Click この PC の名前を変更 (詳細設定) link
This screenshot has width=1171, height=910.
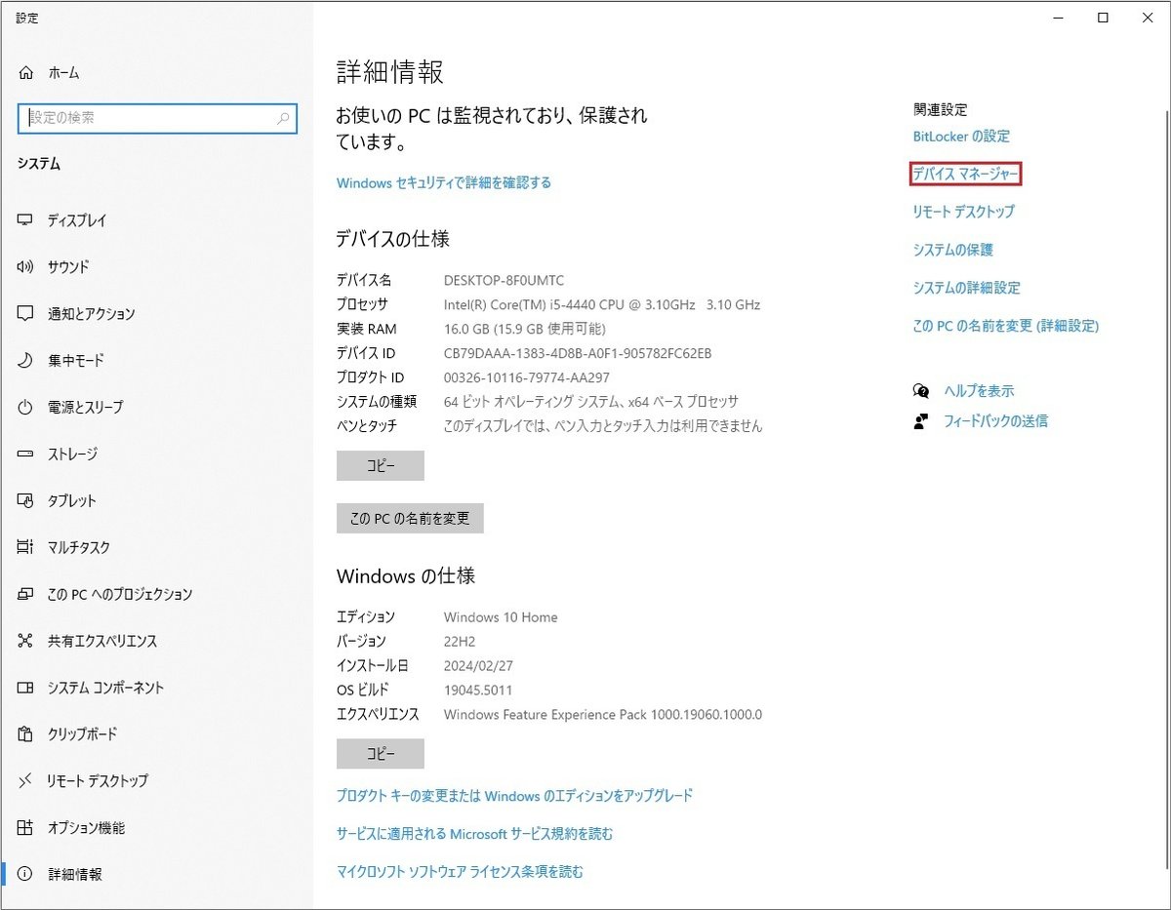pos(1006,327)
